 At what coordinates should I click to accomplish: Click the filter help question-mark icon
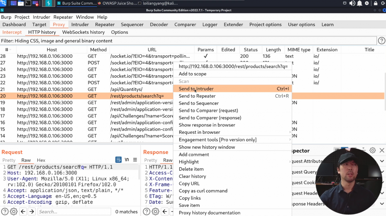(381, 41)
